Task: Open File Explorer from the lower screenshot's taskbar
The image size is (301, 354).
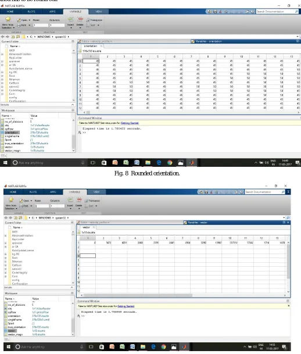Action: [142, 347]
